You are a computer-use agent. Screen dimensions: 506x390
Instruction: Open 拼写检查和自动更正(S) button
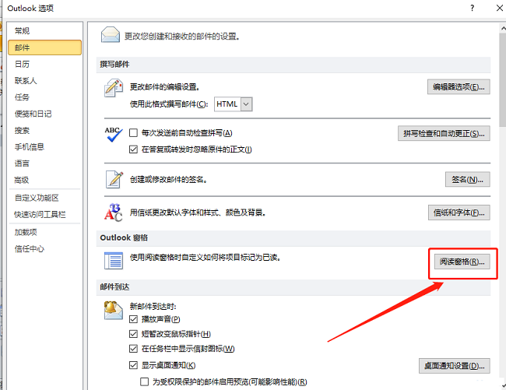(444, 134)
